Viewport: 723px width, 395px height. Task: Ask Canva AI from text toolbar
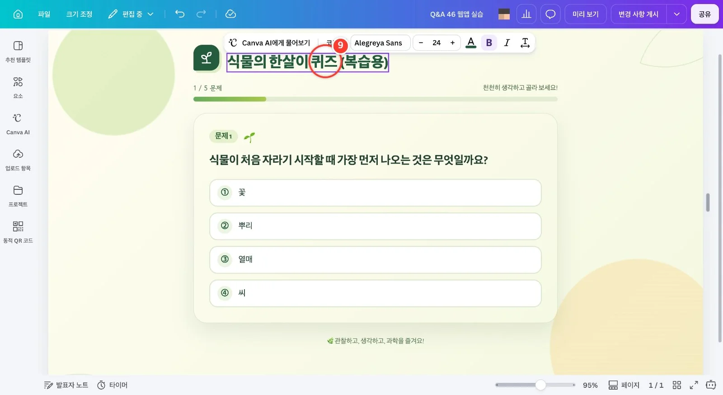click(x=269, y=43)
